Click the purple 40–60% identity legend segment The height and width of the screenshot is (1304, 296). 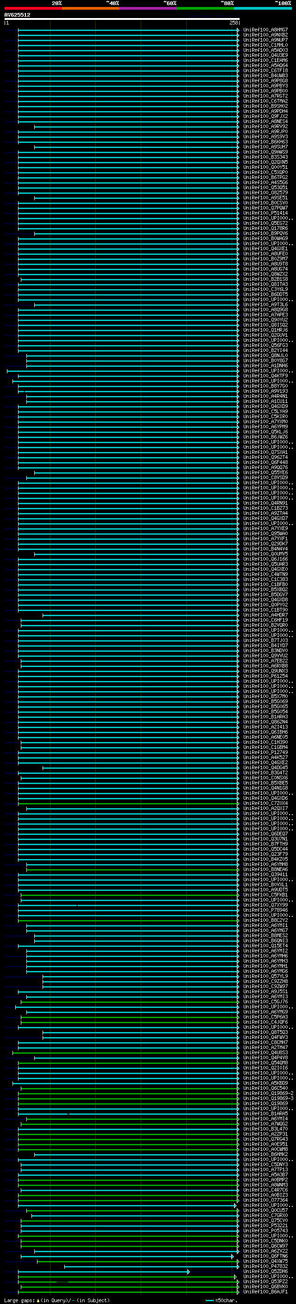148,8
